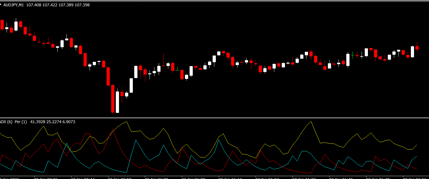
Task: Select the small green doji candle
Action: (x=177, y=70)
